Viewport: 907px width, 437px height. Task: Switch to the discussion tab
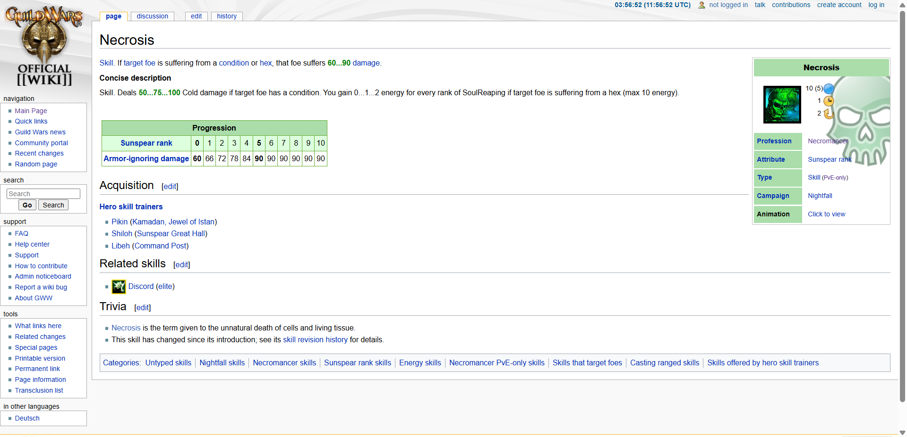coord(152,16)
